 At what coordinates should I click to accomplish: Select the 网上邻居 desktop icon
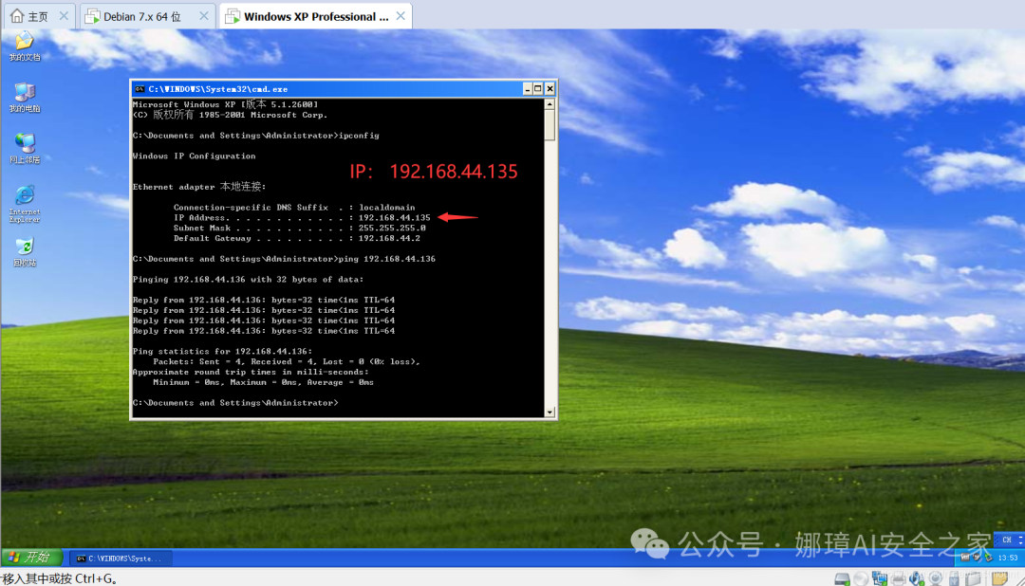(x=25, y=148)
